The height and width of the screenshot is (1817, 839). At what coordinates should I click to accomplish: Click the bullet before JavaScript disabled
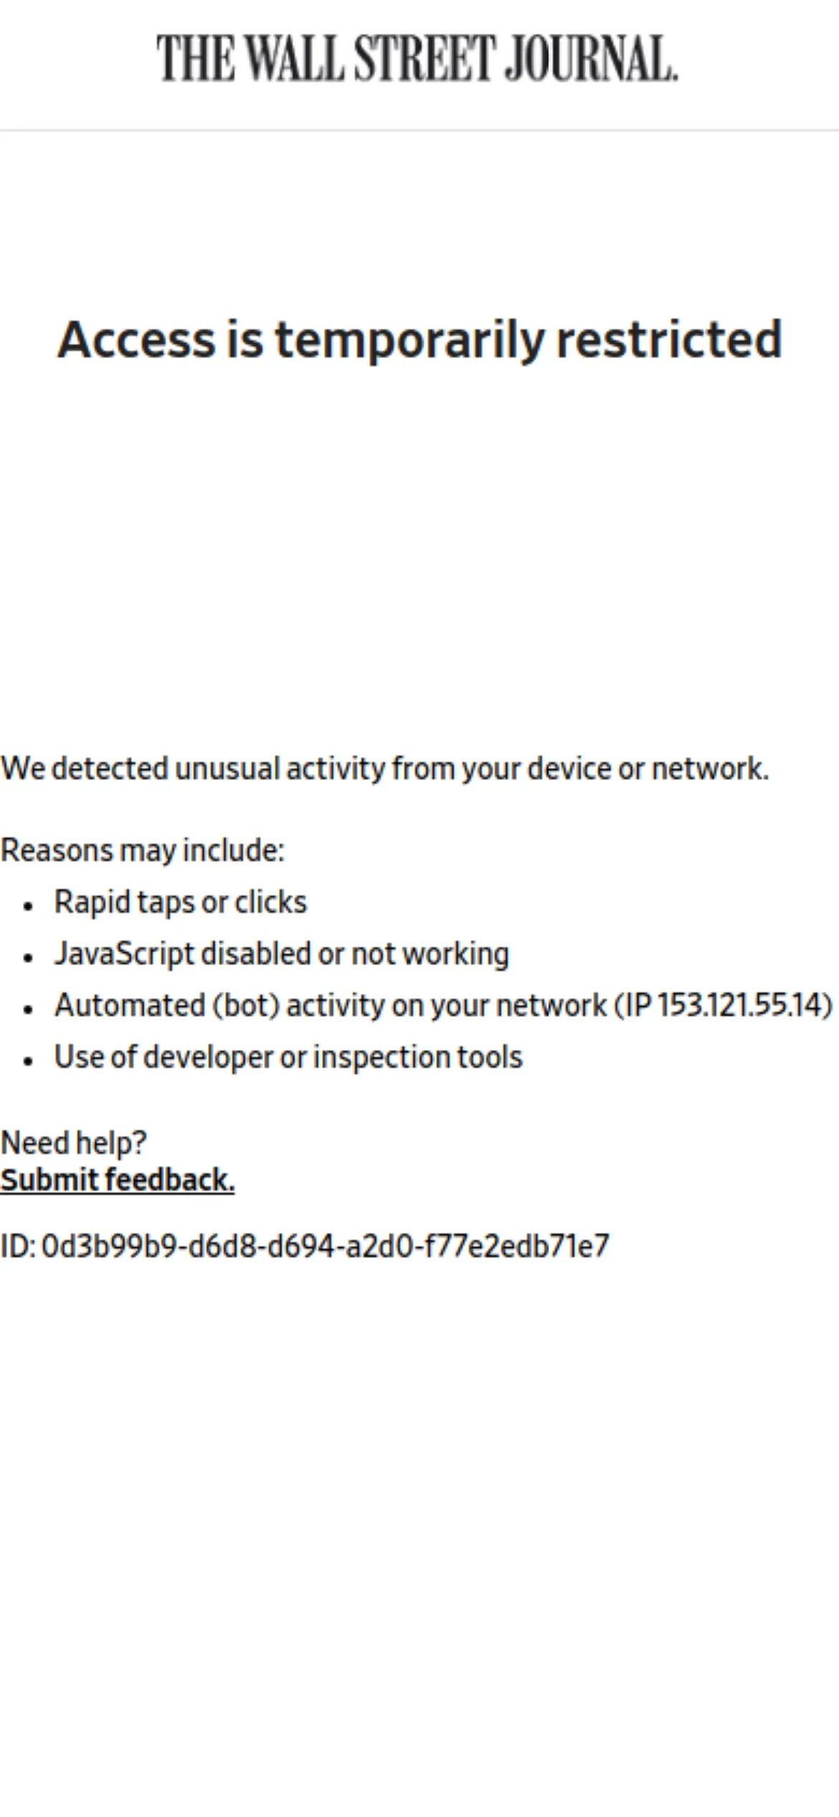28,958
